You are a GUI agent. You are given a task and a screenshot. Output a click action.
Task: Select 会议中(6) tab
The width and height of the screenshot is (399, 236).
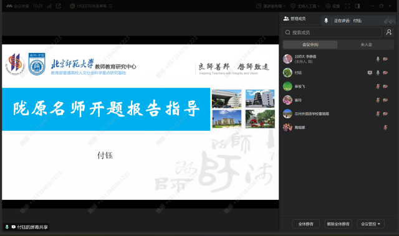[x=310, y=44]
